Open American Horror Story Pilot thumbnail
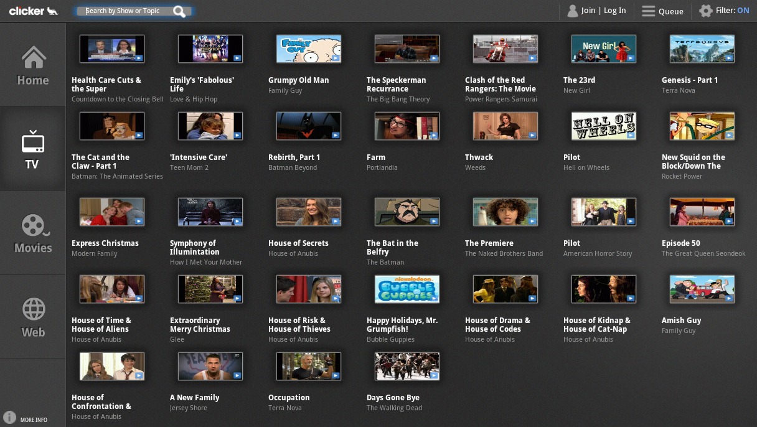 tap(604, 212)
